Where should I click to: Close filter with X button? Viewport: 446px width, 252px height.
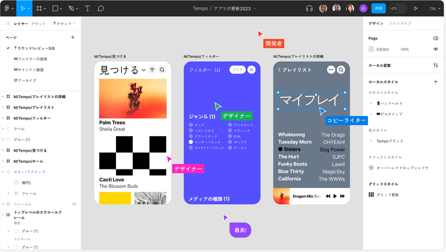point(251,70)
